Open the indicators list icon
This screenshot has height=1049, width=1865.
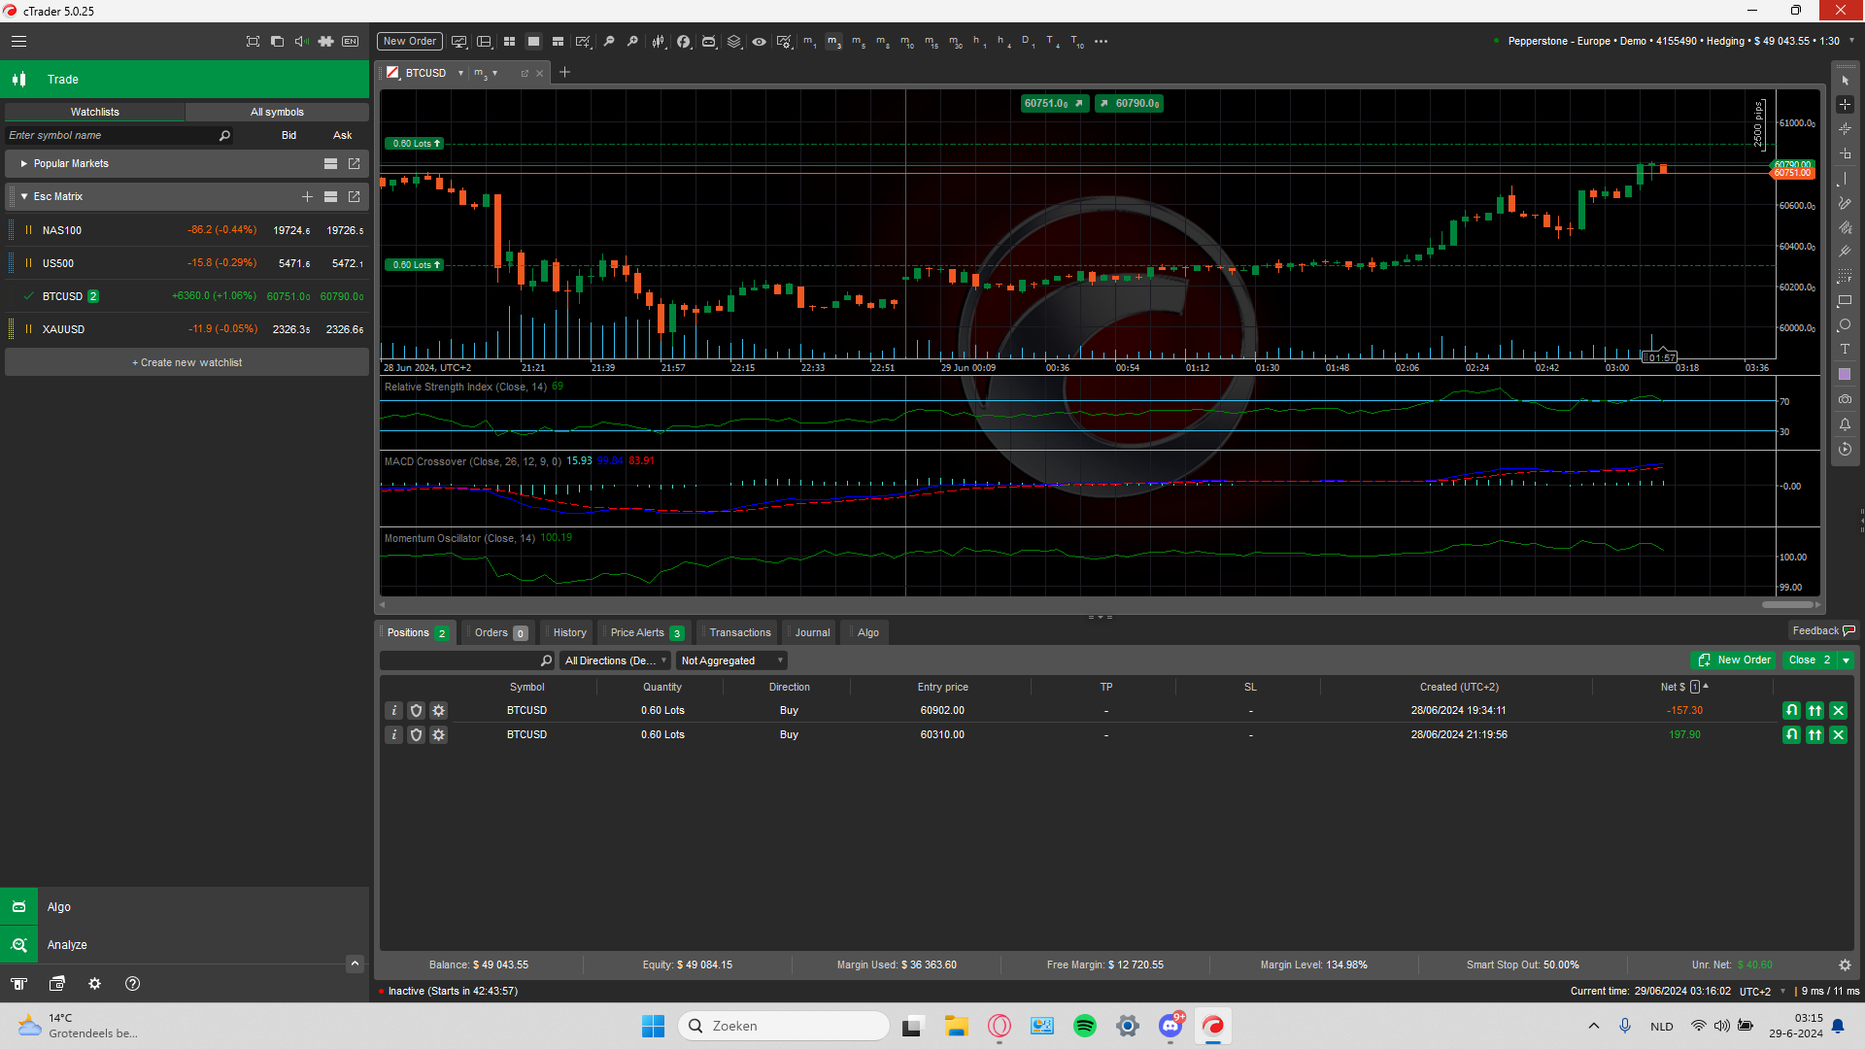pos(684,42)
